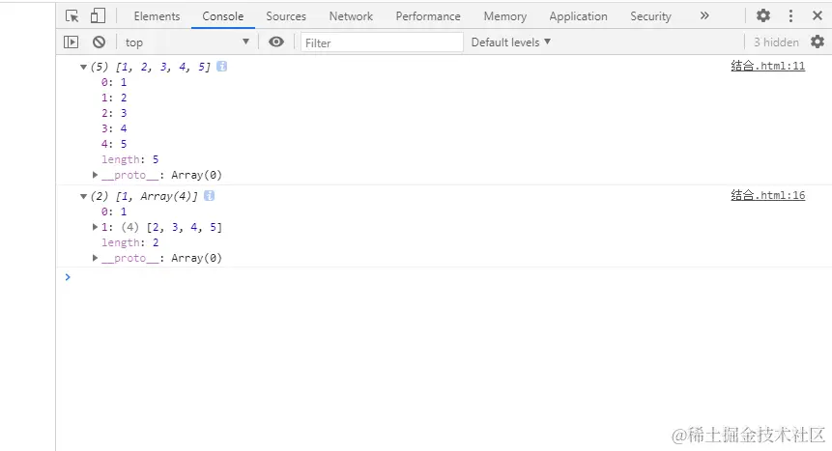832x451 pixels.
Task: Clear the console with the ban icon
Action: click(99, 42)
